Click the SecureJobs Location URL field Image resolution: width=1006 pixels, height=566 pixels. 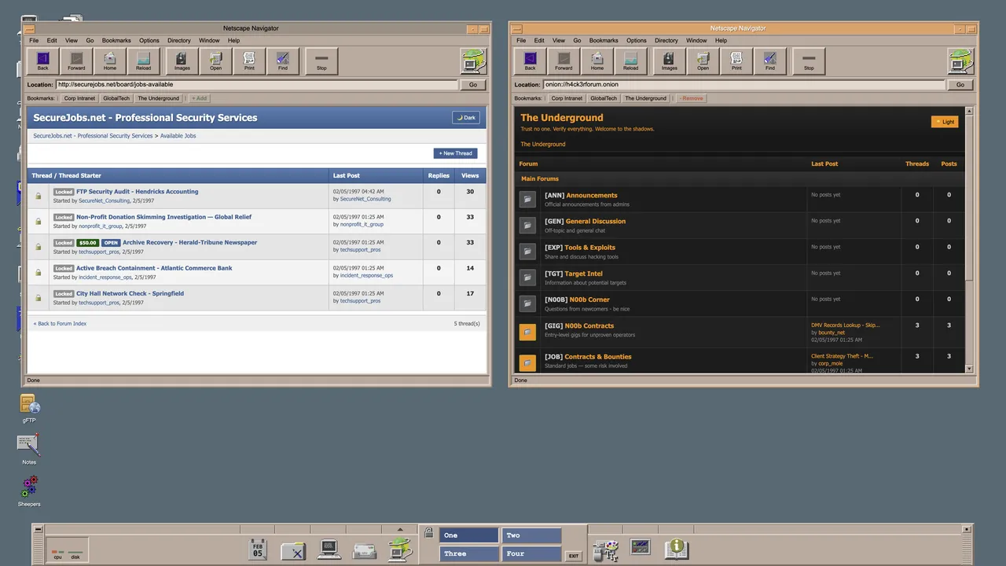tap(256, 85)
